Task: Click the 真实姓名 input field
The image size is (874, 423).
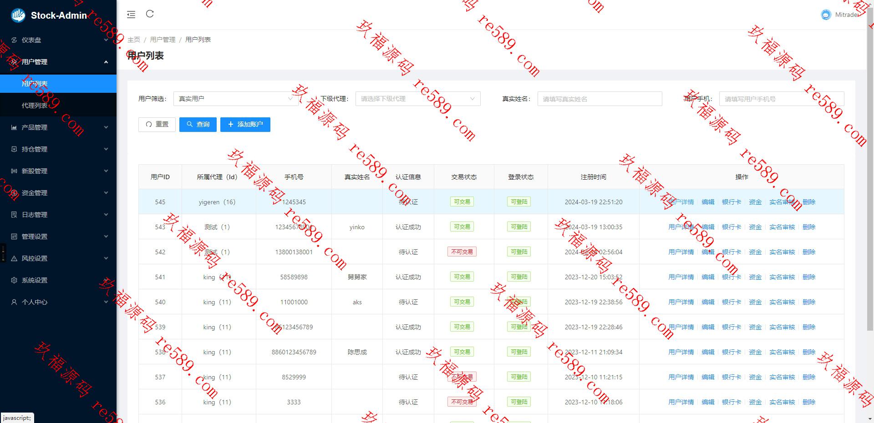Action: 600,99
